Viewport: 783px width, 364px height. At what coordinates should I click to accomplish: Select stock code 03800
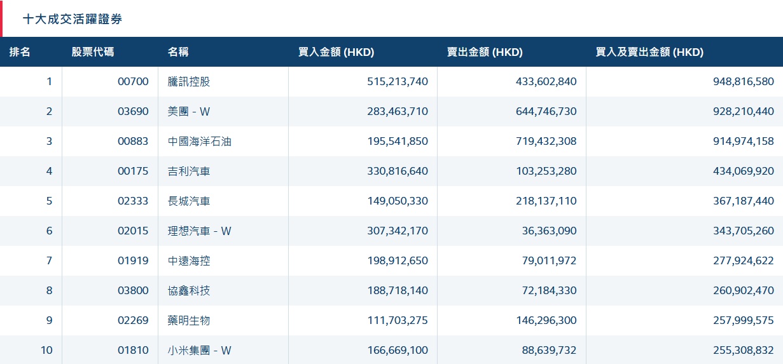[x=133, y=290]
